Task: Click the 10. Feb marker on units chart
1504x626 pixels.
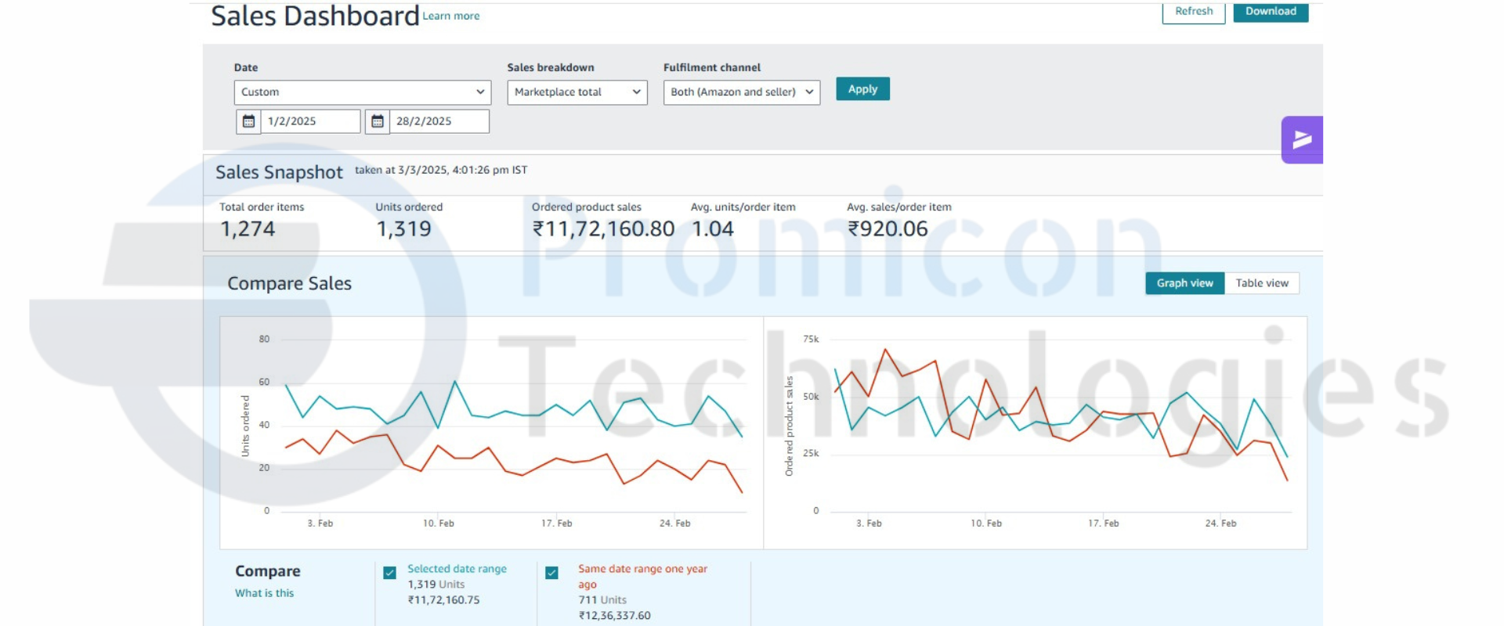Action: pyautogui.click(x=438, y=523)
